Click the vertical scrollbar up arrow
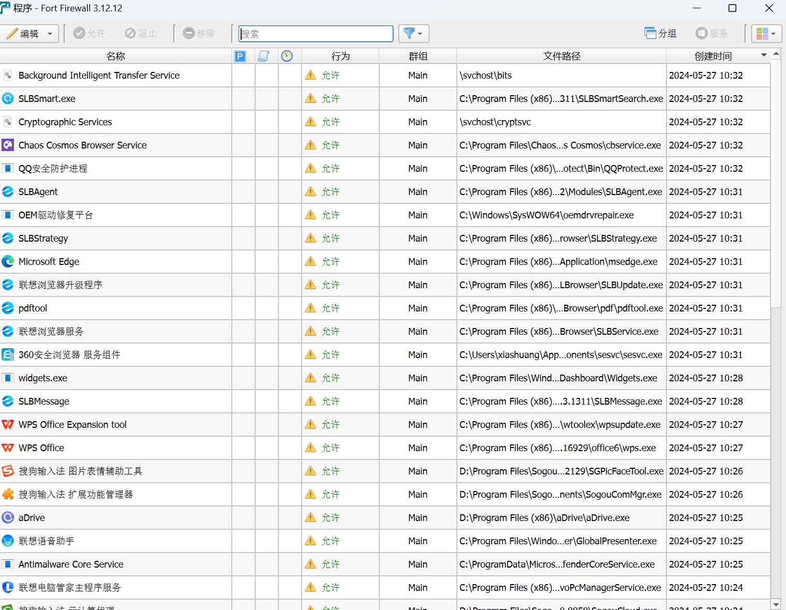 click(x=776, y=54)
